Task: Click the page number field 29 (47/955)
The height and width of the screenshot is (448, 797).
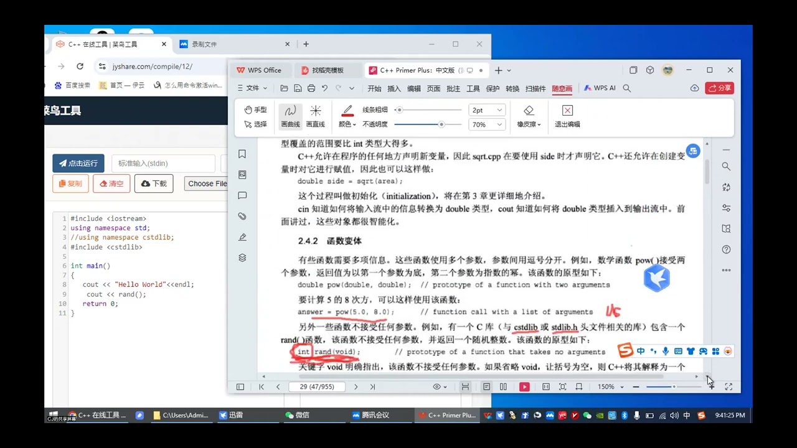Action: click(x=317, y=387)
